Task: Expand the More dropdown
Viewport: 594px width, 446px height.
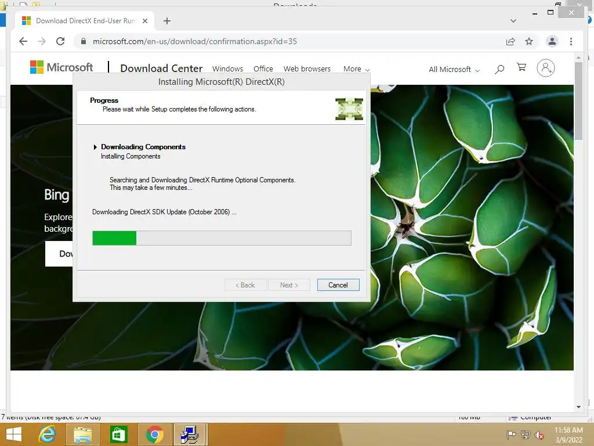Action: pyautogui.click(x=356, y=69)
